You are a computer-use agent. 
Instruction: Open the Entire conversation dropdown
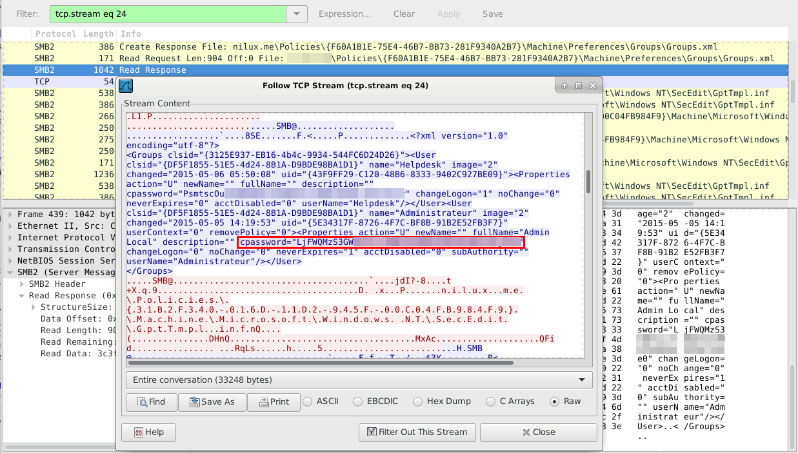[x=359, y=380]
